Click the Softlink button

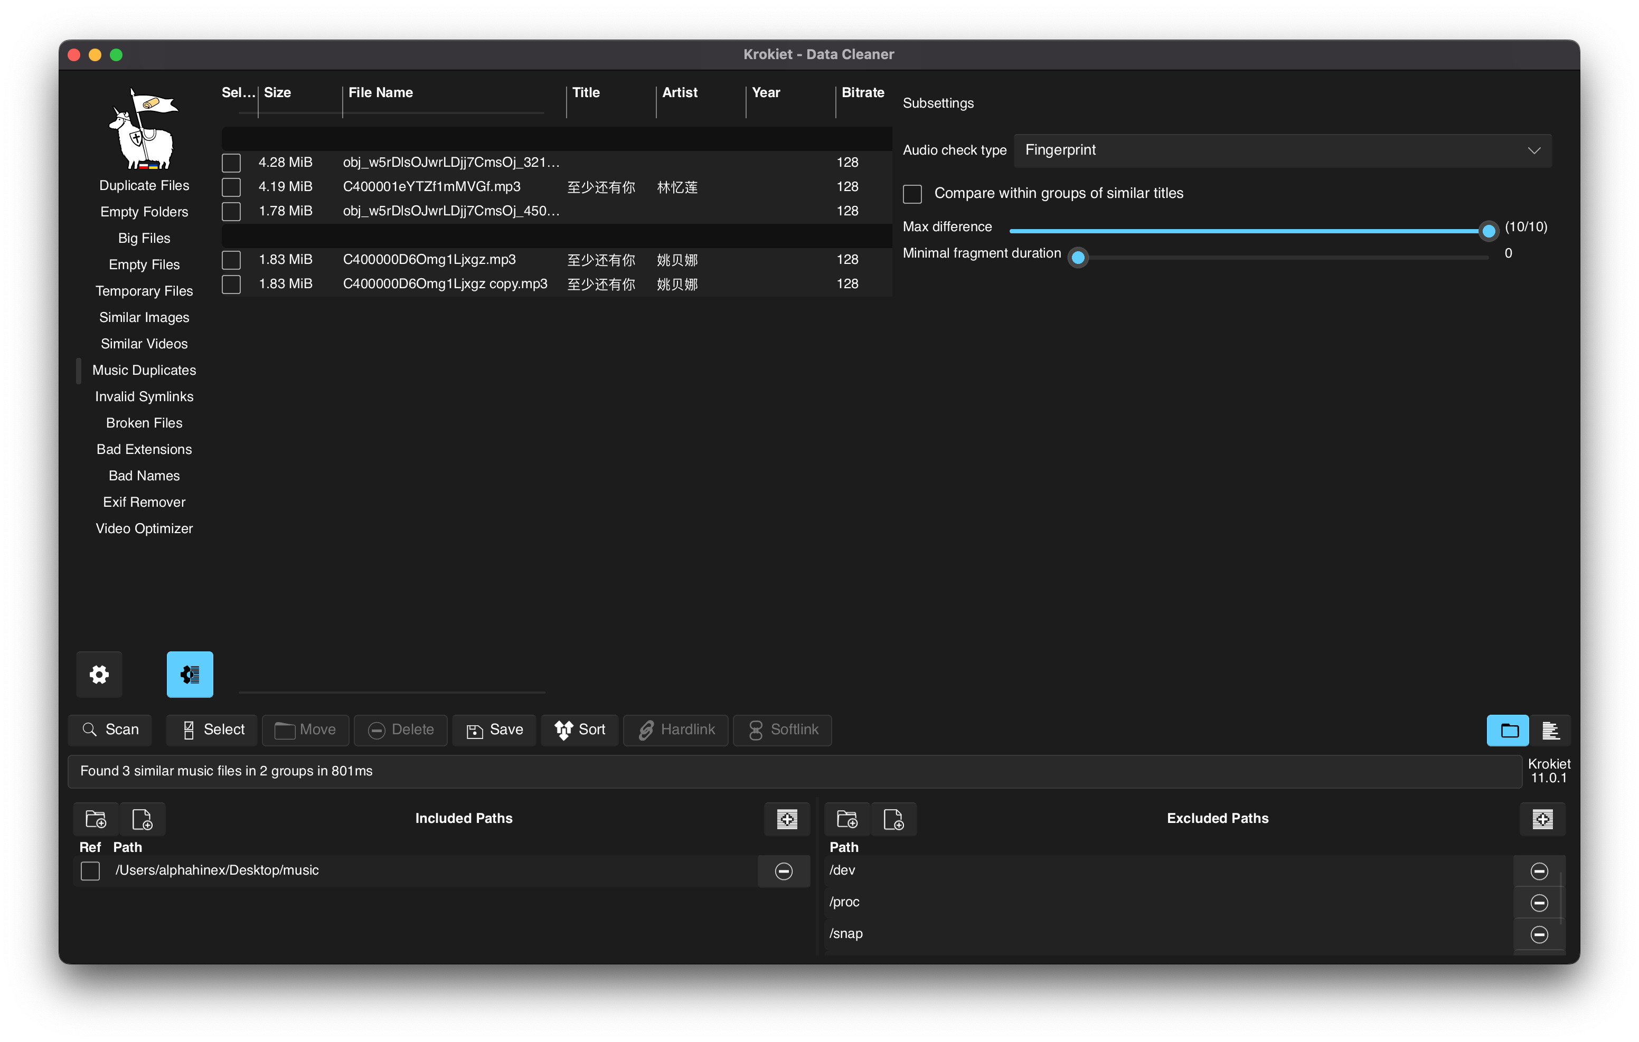pos(782,730)
